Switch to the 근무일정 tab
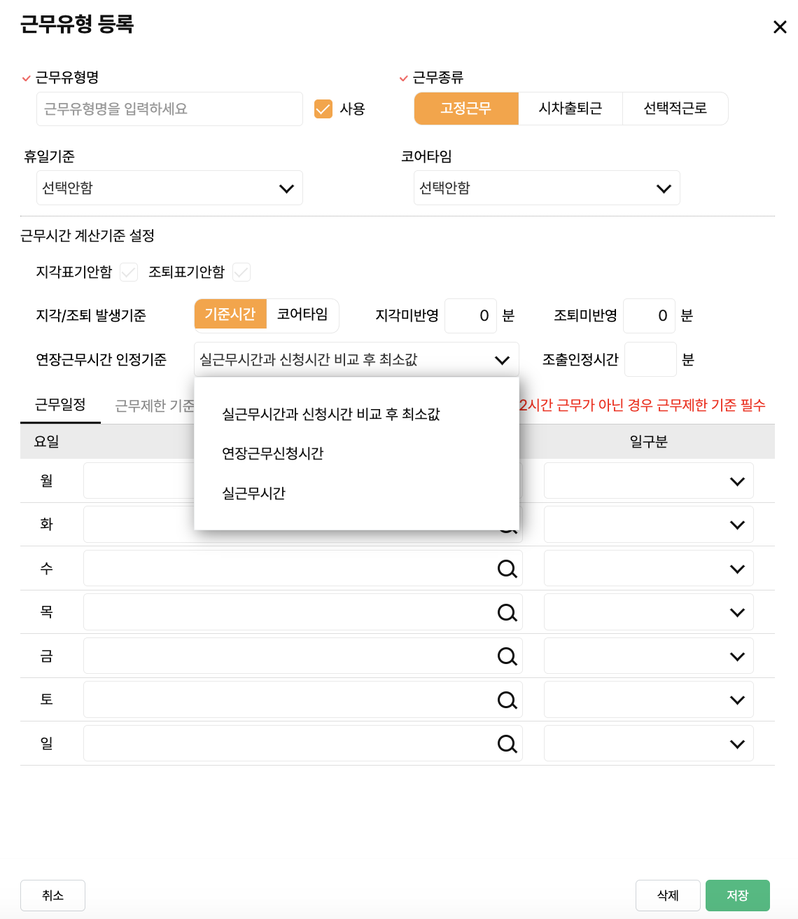 click(x=60, y=405)
